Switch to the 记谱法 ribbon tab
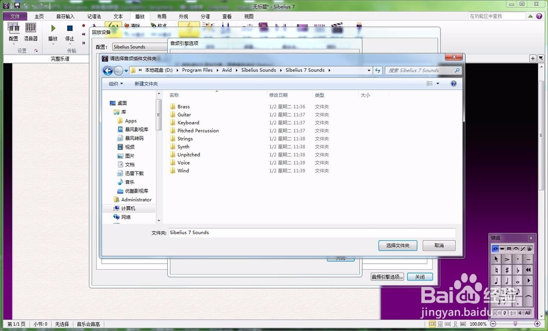The width and height of the screenshot is (548, 331). [94, 16]
